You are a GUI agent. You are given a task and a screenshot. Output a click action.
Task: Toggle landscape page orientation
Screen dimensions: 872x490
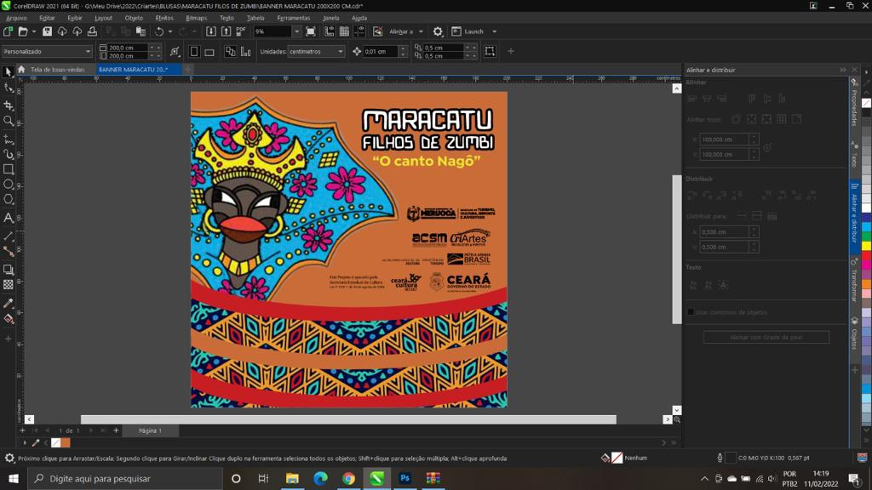209,51
